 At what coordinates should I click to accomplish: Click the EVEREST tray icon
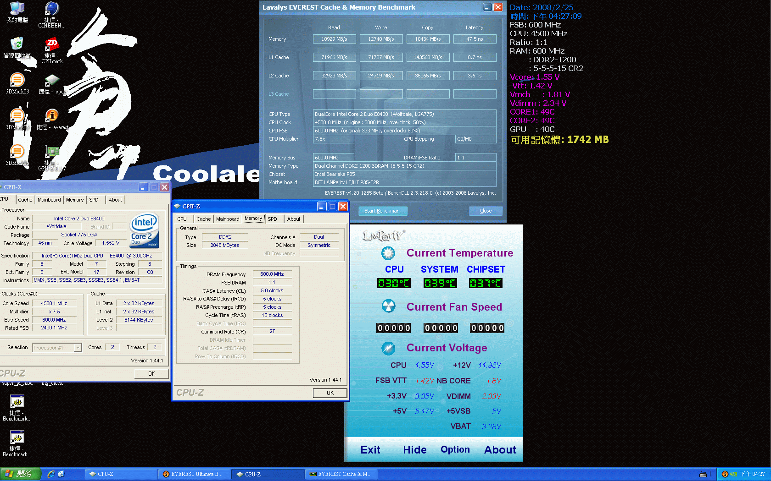coord(725,474)
